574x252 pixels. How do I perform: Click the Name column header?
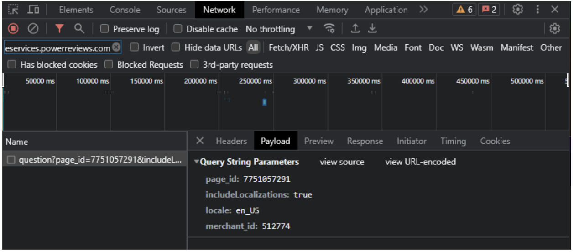click(94, 142)
